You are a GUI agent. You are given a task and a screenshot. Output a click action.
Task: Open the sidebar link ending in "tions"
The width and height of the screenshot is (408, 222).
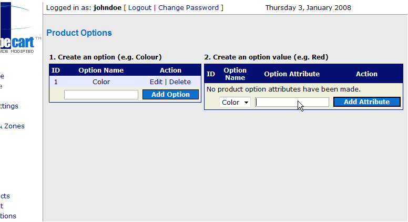pos(8,216)
